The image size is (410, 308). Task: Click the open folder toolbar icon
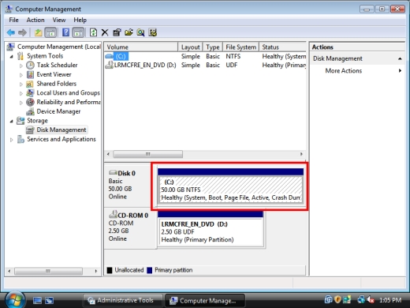coord(129,32)
